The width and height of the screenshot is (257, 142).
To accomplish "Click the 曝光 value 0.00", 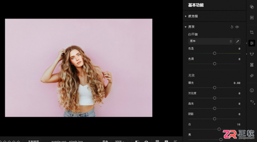I will pyautogui.click(x=237, y=83).
